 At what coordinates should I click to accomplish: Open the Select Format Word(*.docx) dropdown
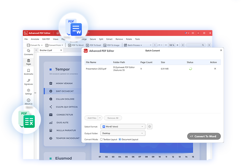(x=123, y=127)
